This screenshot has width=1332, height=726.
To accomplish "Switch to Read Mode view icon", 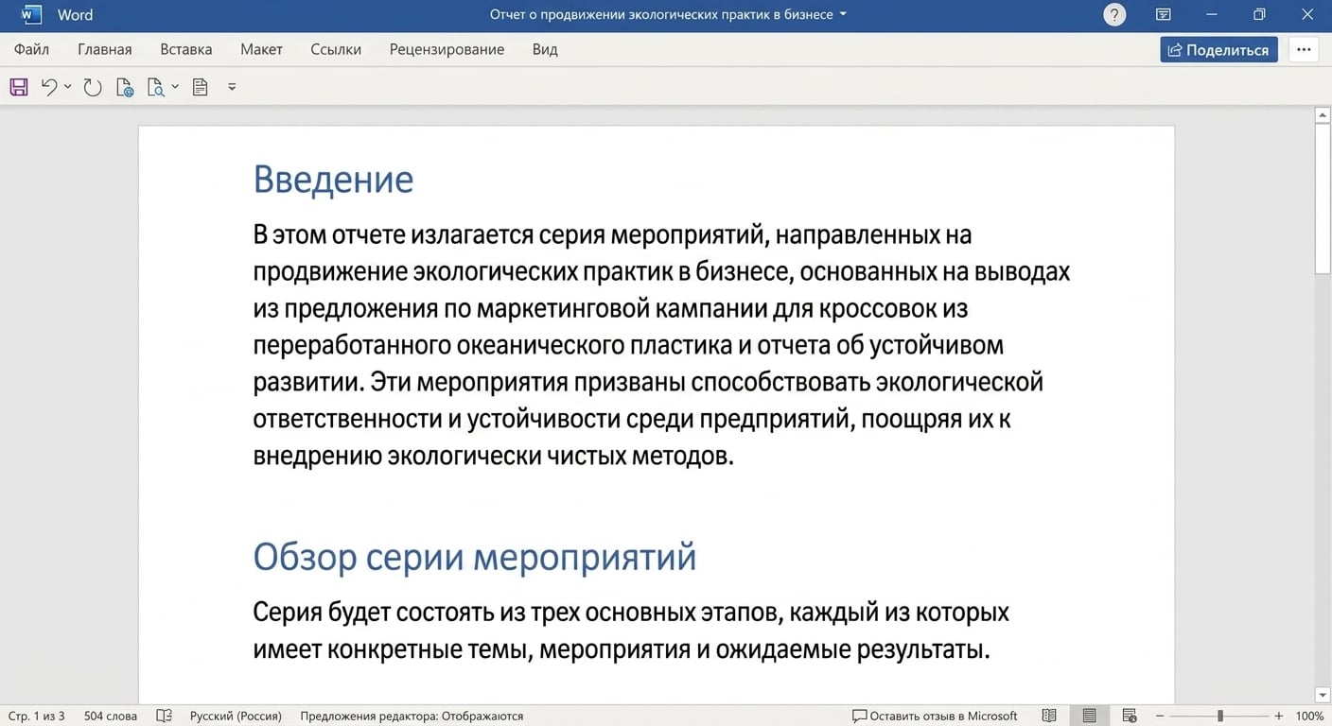I will point(1049,716).
